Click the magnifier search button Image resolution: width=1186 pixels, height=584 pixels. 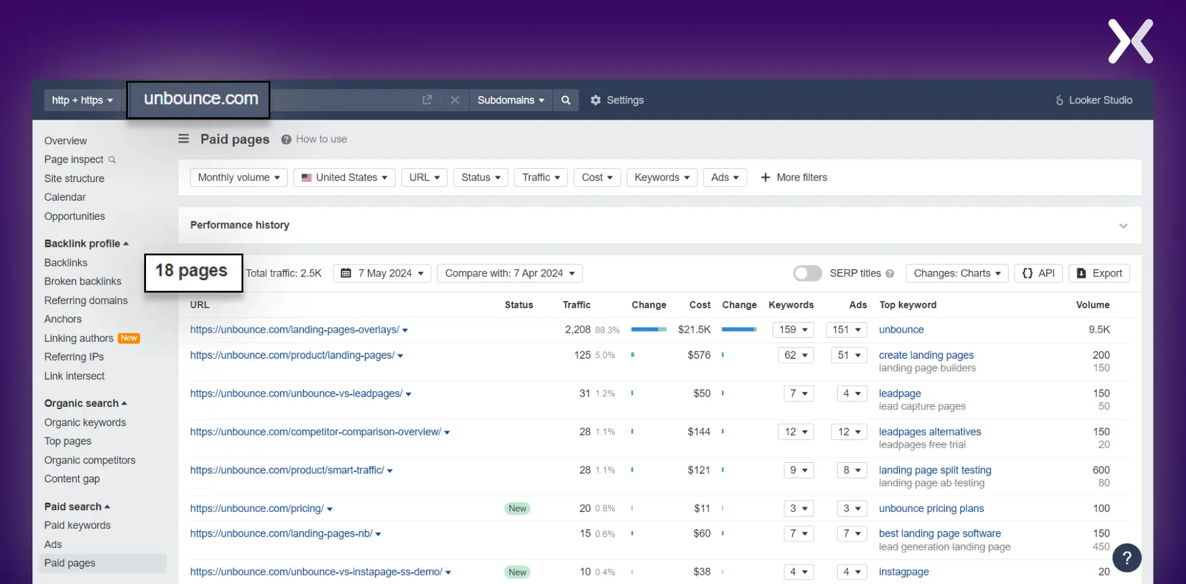tap(566, 100)
